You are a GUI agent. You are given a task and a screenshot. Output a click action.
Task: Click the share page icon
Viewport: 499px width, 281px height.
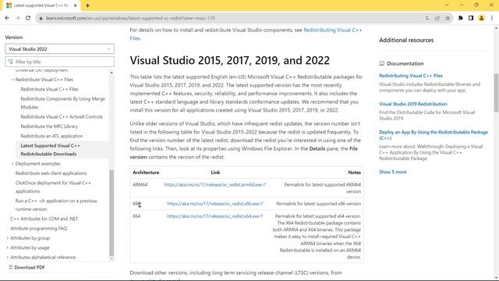437,18
